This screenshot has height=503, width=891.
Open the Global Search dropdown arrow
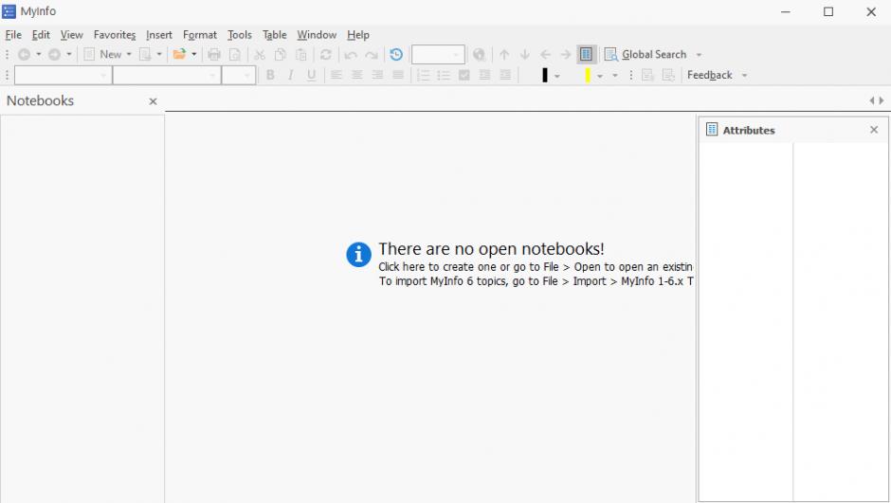[699, 55]
